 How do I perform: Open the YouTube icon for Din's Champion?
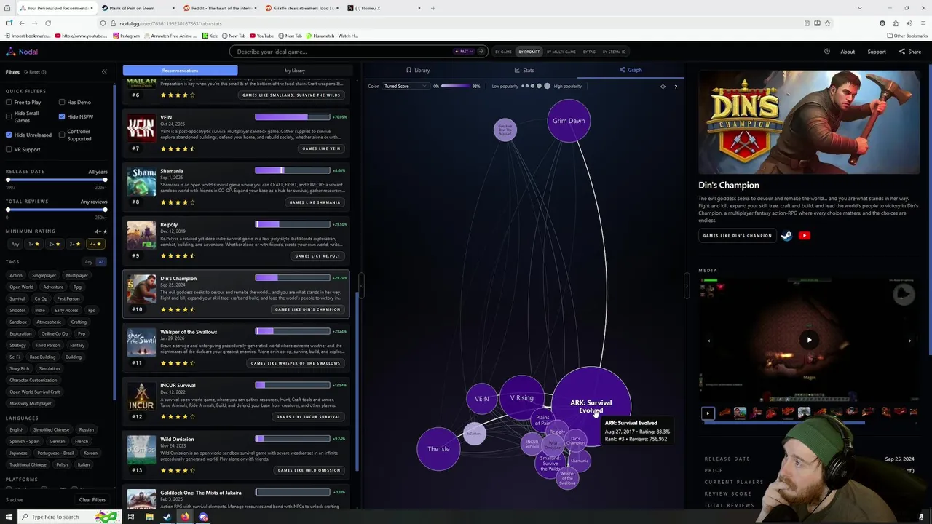click(805, 236)
